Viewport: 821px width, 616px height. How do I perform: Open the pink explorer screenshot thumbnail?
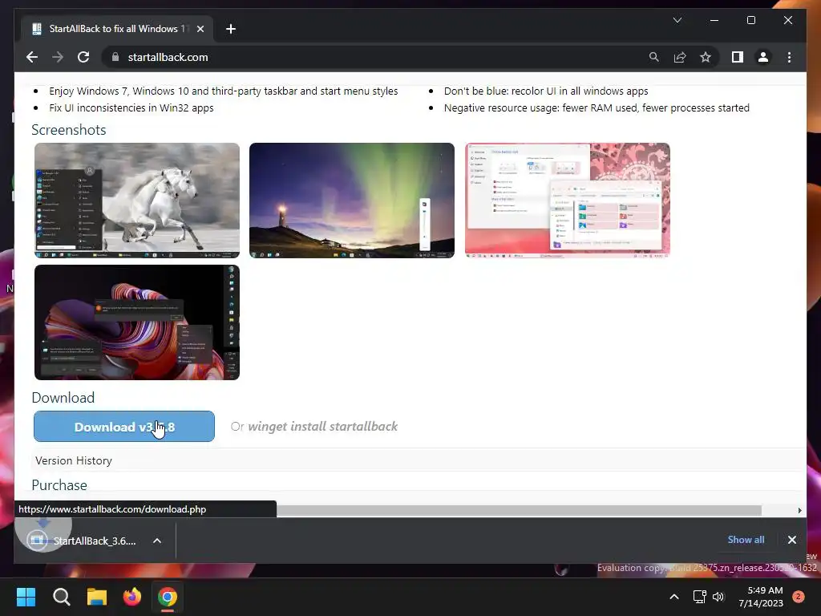(568, 200)
